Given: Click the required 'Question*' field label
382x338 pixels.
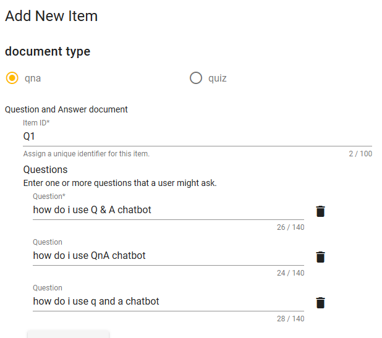Looking at the screenshot, I should [49, 196].
